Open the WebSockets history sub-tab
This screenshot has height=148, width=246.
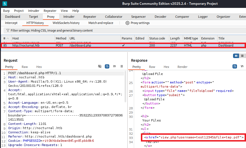[66, 23]
